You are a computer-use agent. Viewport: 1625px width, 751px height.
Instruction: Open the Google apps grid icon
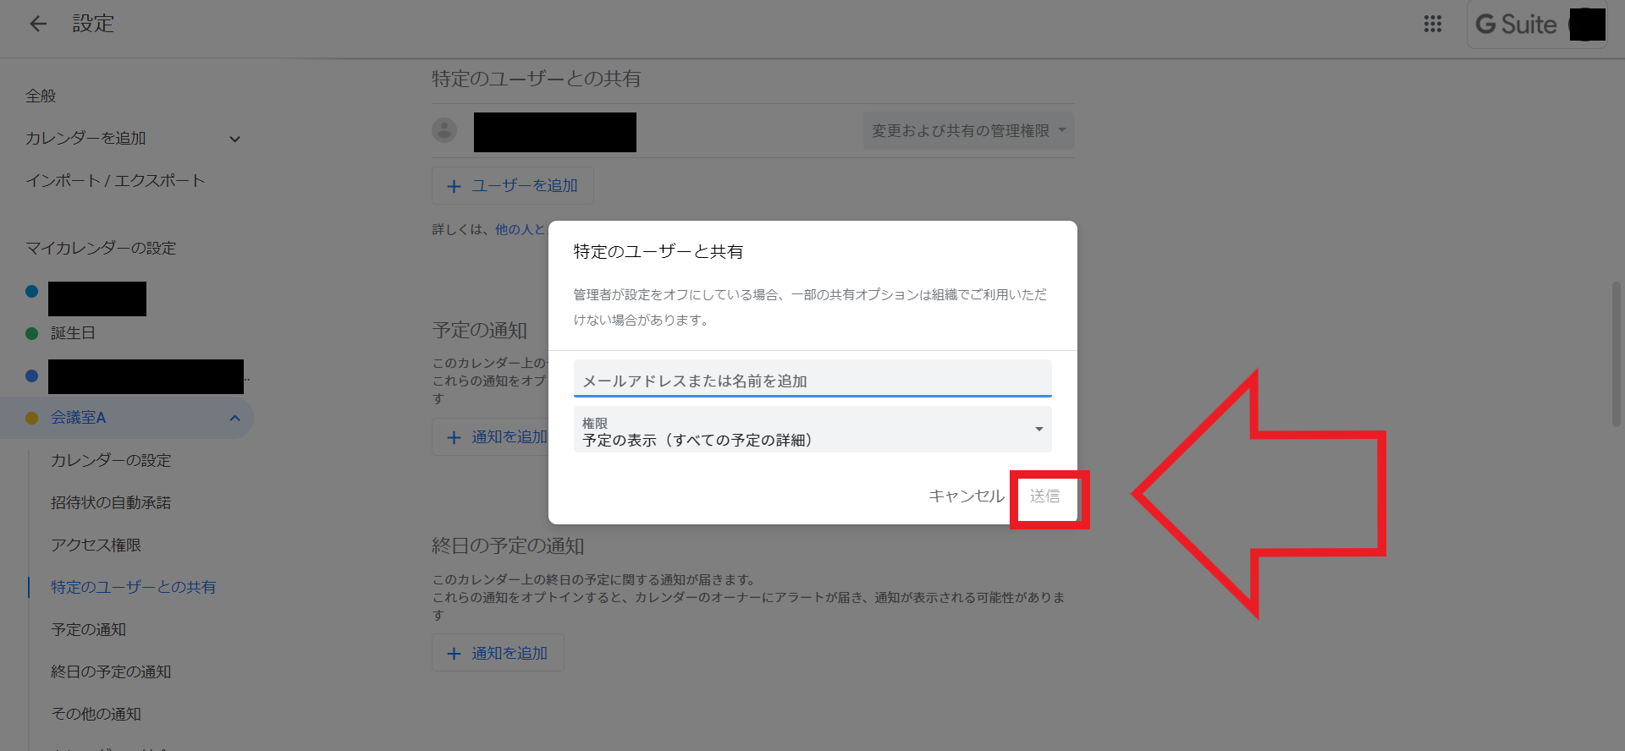click(x=1433, y=24)
